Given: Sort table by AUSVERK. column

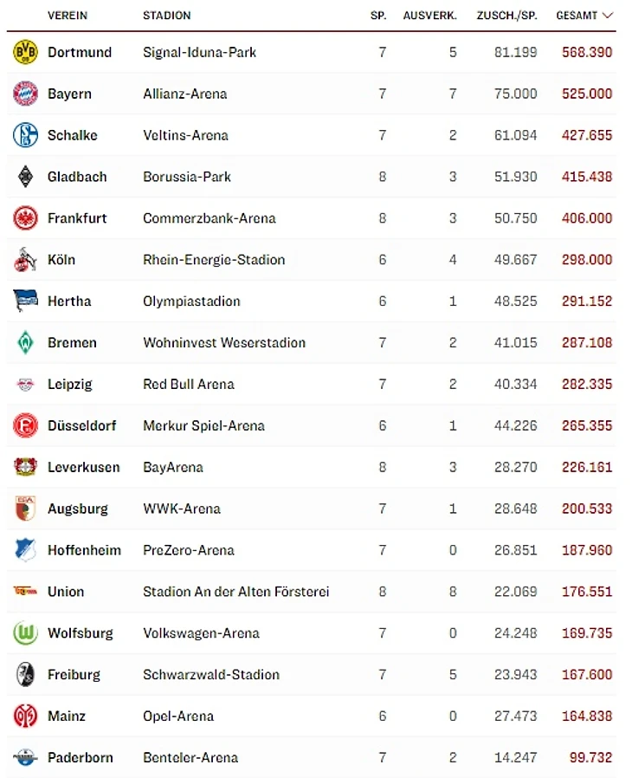Looking at the screenshot, I should click(429, 16).
